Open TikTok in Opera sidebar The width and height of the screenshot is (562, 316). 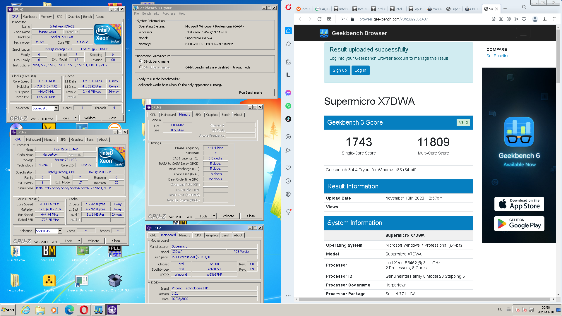point(288,119)
